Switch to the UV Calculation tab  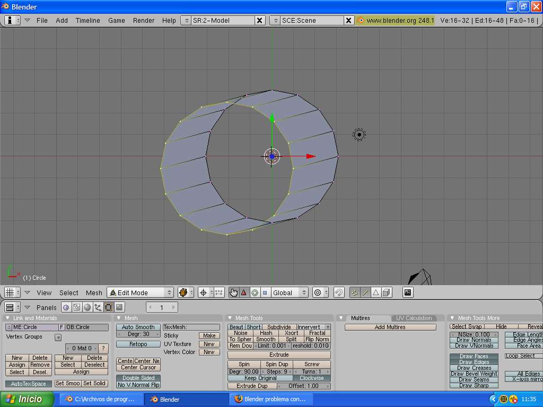(414, 318)
